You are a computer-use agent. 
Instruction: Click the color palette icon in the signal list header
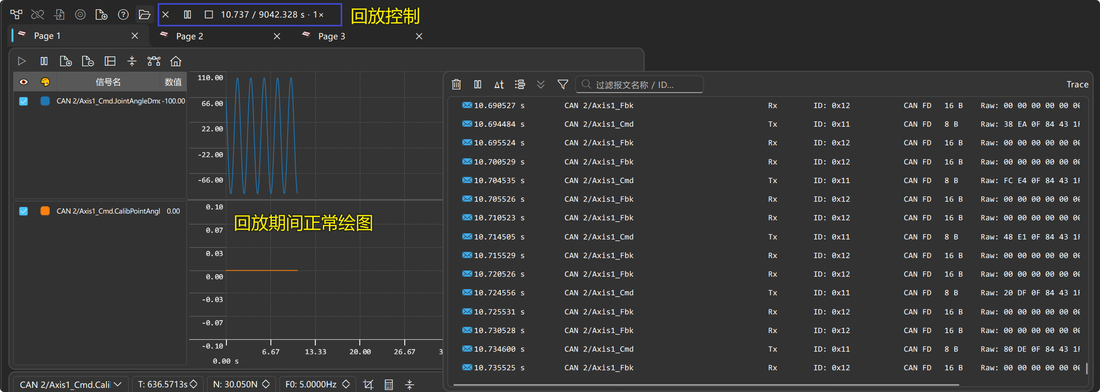click(x=45, y=82)
